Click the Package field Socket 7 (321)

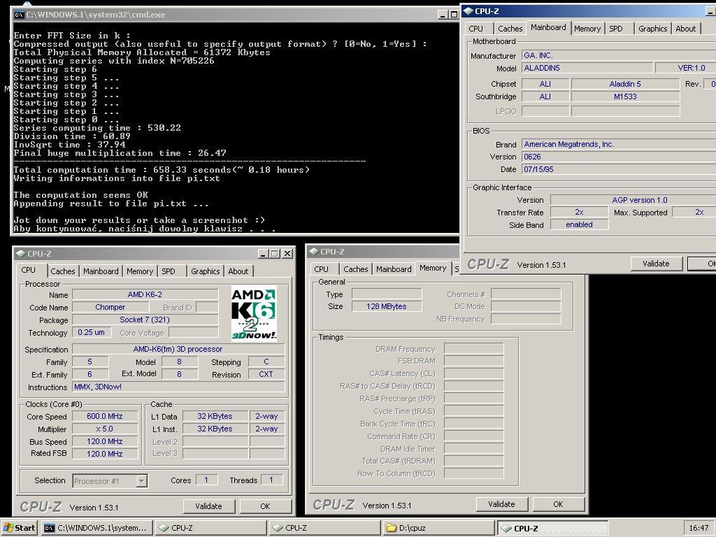pos(145,320)
